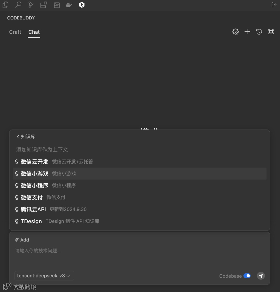Click the 知识库 header label
This screenshot has width=280, height=292.
28,137
